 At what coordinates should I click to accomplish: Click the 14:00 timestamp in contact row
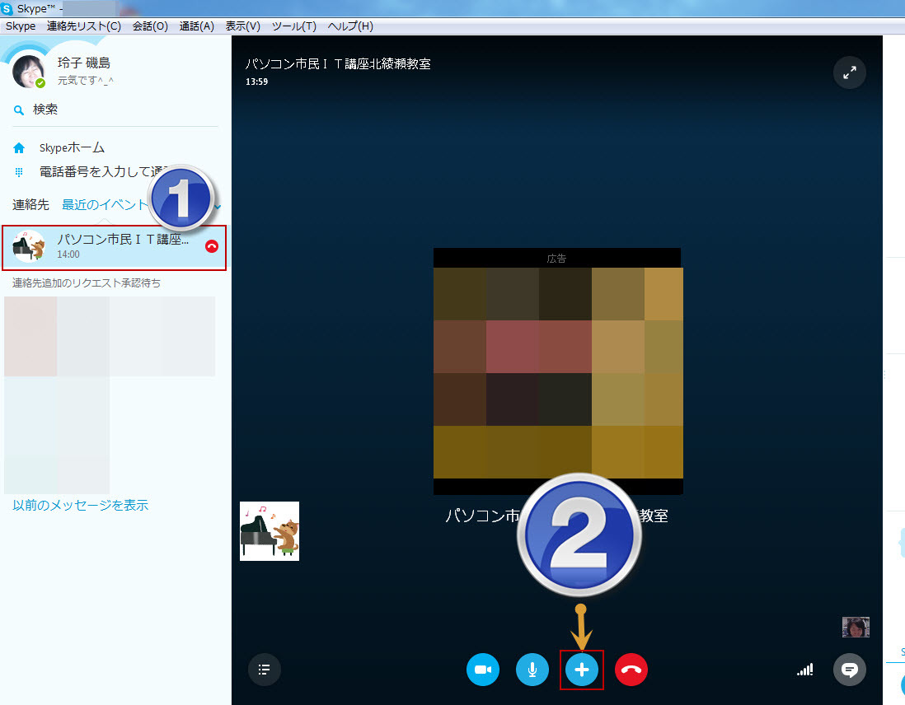click(x=68, y=254)
